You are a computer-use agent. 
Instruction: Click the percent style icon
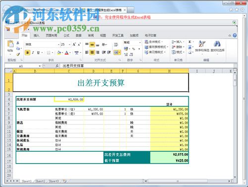coord(133,49)
